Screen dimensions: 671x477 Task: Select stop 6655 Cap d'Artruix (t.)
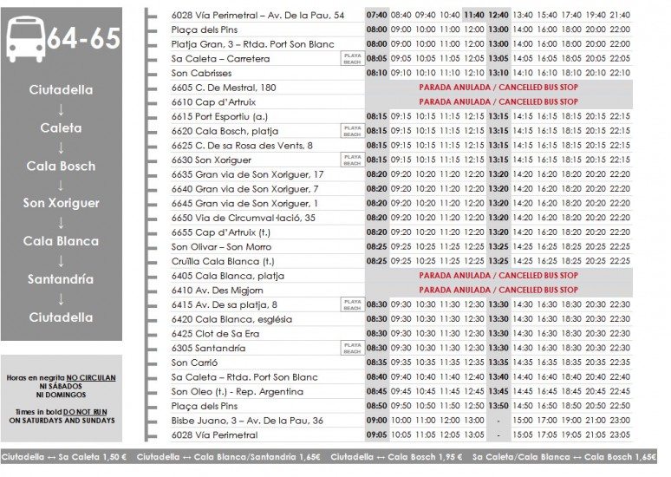(x=221, y=232)
